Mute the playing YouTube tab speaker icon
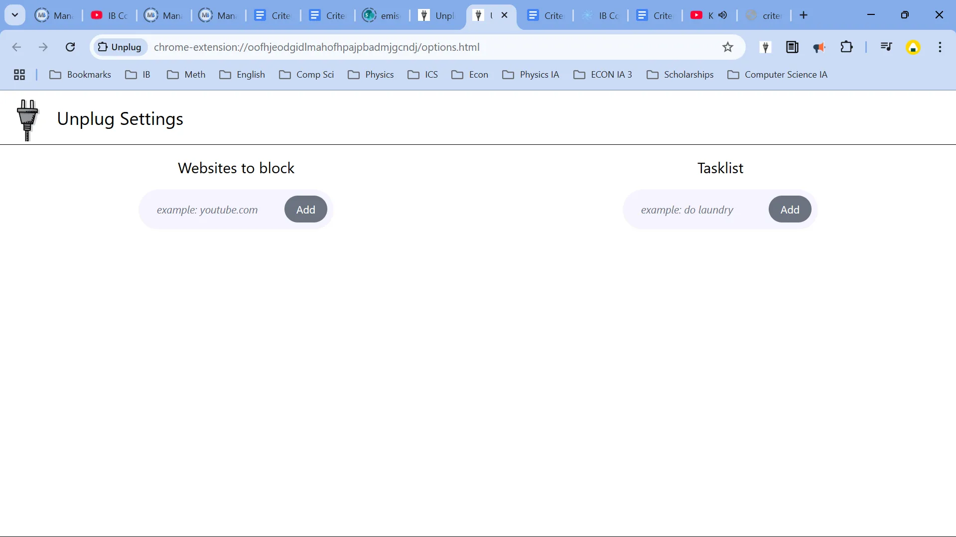956x537 pixels. pyautogui.click(x=722, y=15)
